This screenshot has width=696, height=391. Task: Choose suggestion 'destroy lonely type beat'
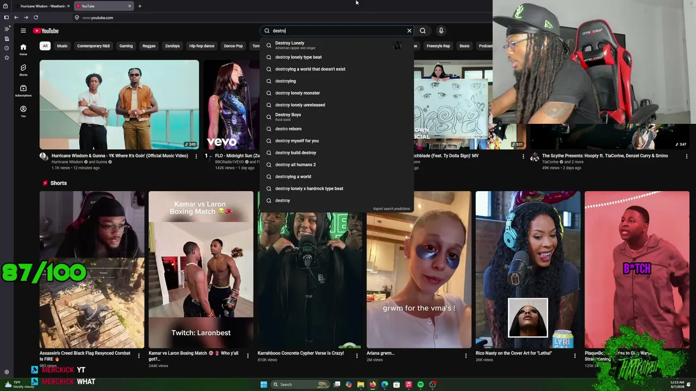click(337, 57)
